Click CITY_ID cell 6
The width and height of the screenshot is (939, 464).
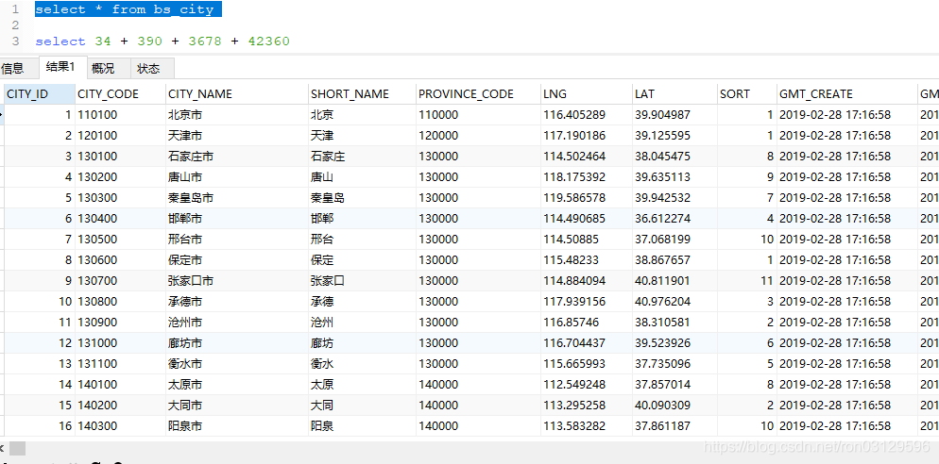pyautogui.click(x=40, y=219)
